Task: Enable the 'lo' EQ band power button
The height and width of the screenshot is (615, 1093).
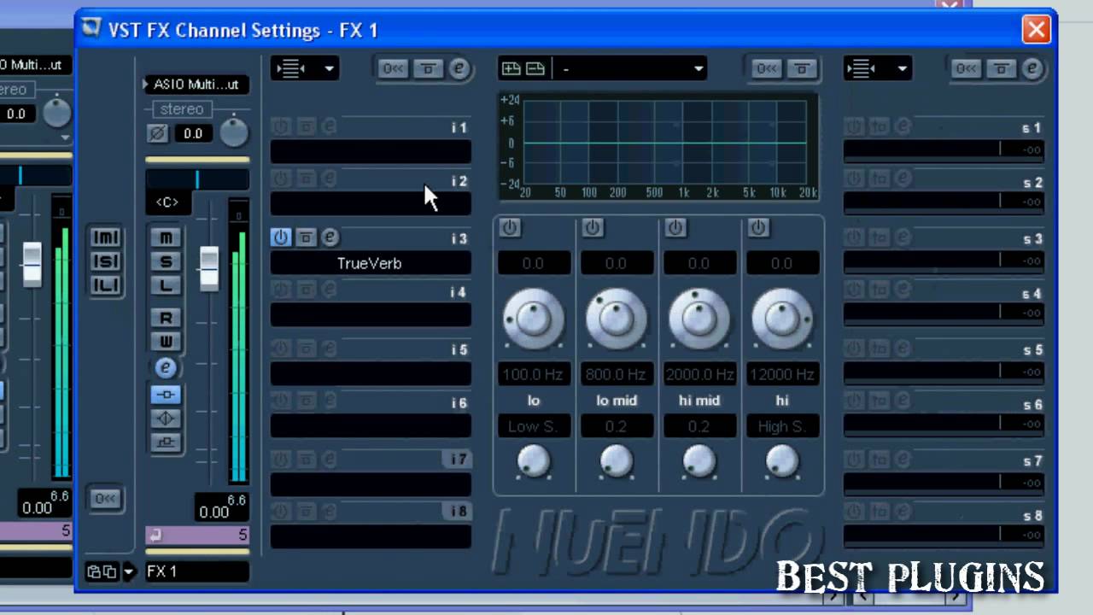Action: pyautogui.click(x=510, y=227)
